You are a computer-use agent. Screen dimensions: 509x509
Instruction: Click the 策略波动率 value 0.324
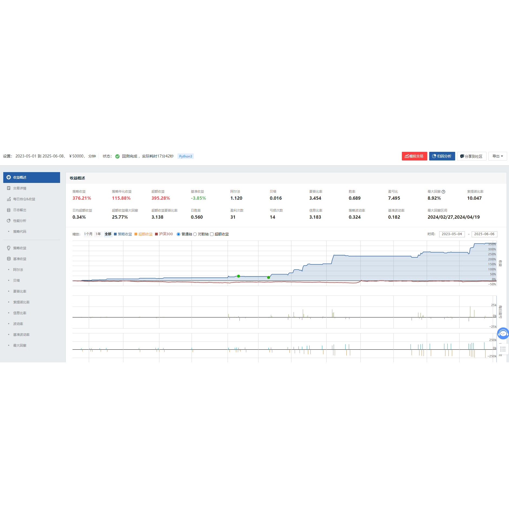[355, 217]
